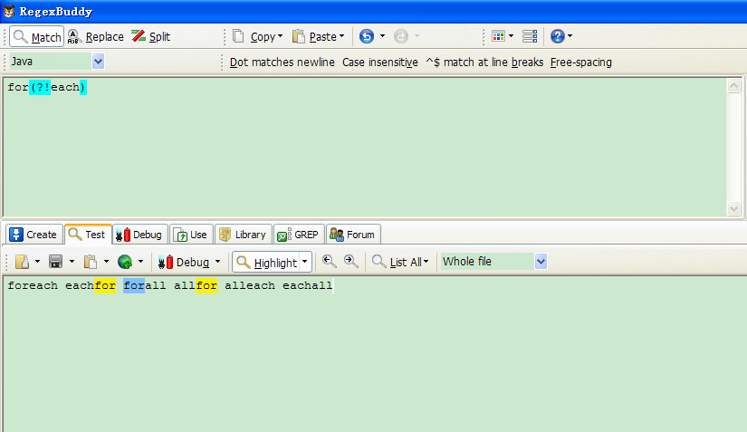Image resolution: width=747 pixels, height=432 pixels.
Task: Open the Create tab
Action: (34, 235)
